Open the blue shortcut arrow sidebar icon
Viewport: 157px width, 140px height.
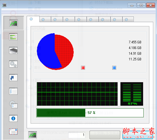tap(13, 78)
